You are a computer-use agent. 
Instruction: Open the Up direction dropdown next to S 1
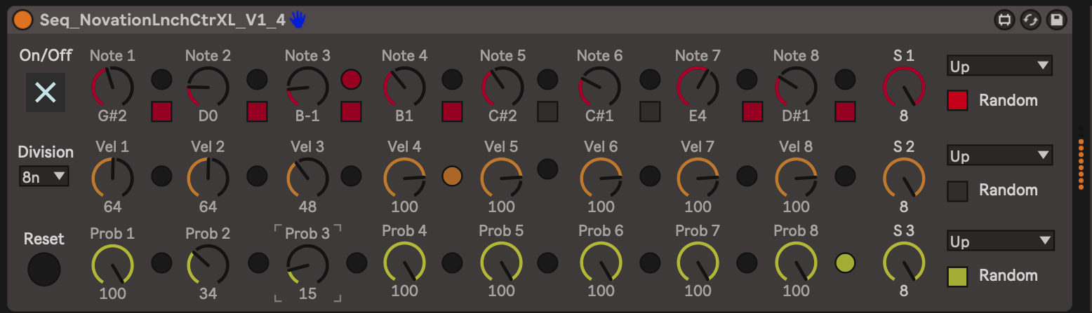pyautogui.click(x=999, y=67)
